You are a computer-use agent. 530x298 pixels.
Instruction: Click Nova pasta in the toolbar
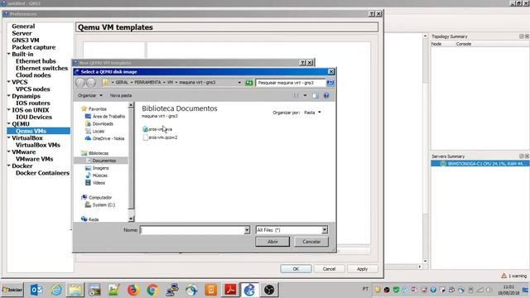(121, 96)
